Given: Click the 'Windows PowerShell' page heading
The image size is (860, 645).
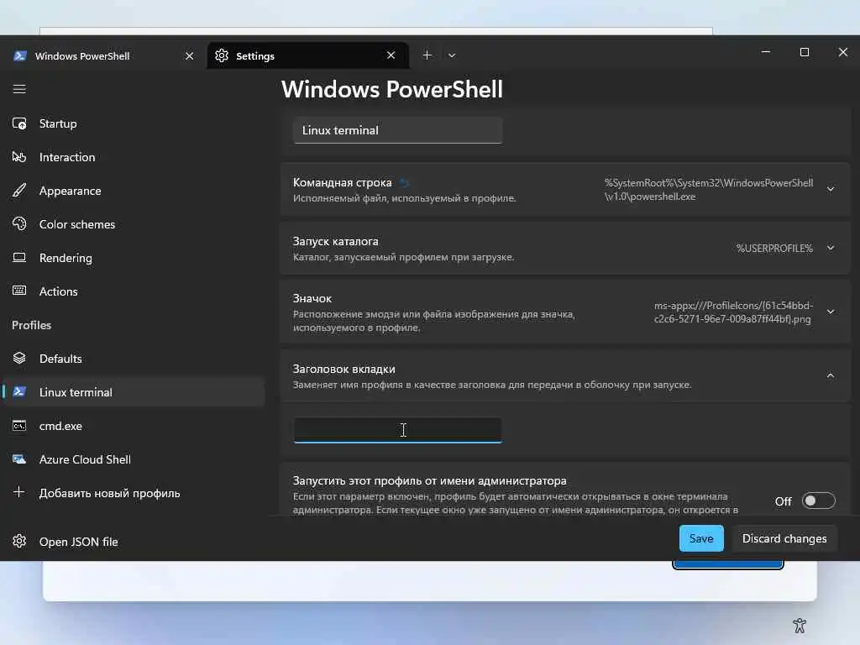Looking at the screenshot, I should (391, 89).
